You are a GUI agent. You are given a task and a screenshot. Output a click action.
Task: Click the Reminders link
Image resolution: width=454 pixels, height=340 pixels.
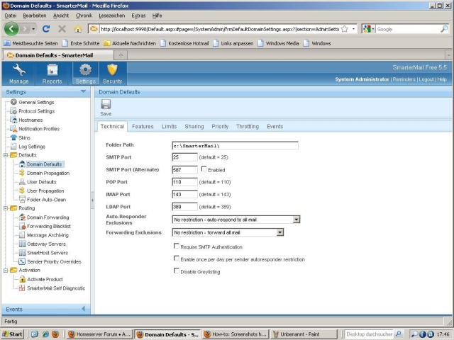coord(404,79)
